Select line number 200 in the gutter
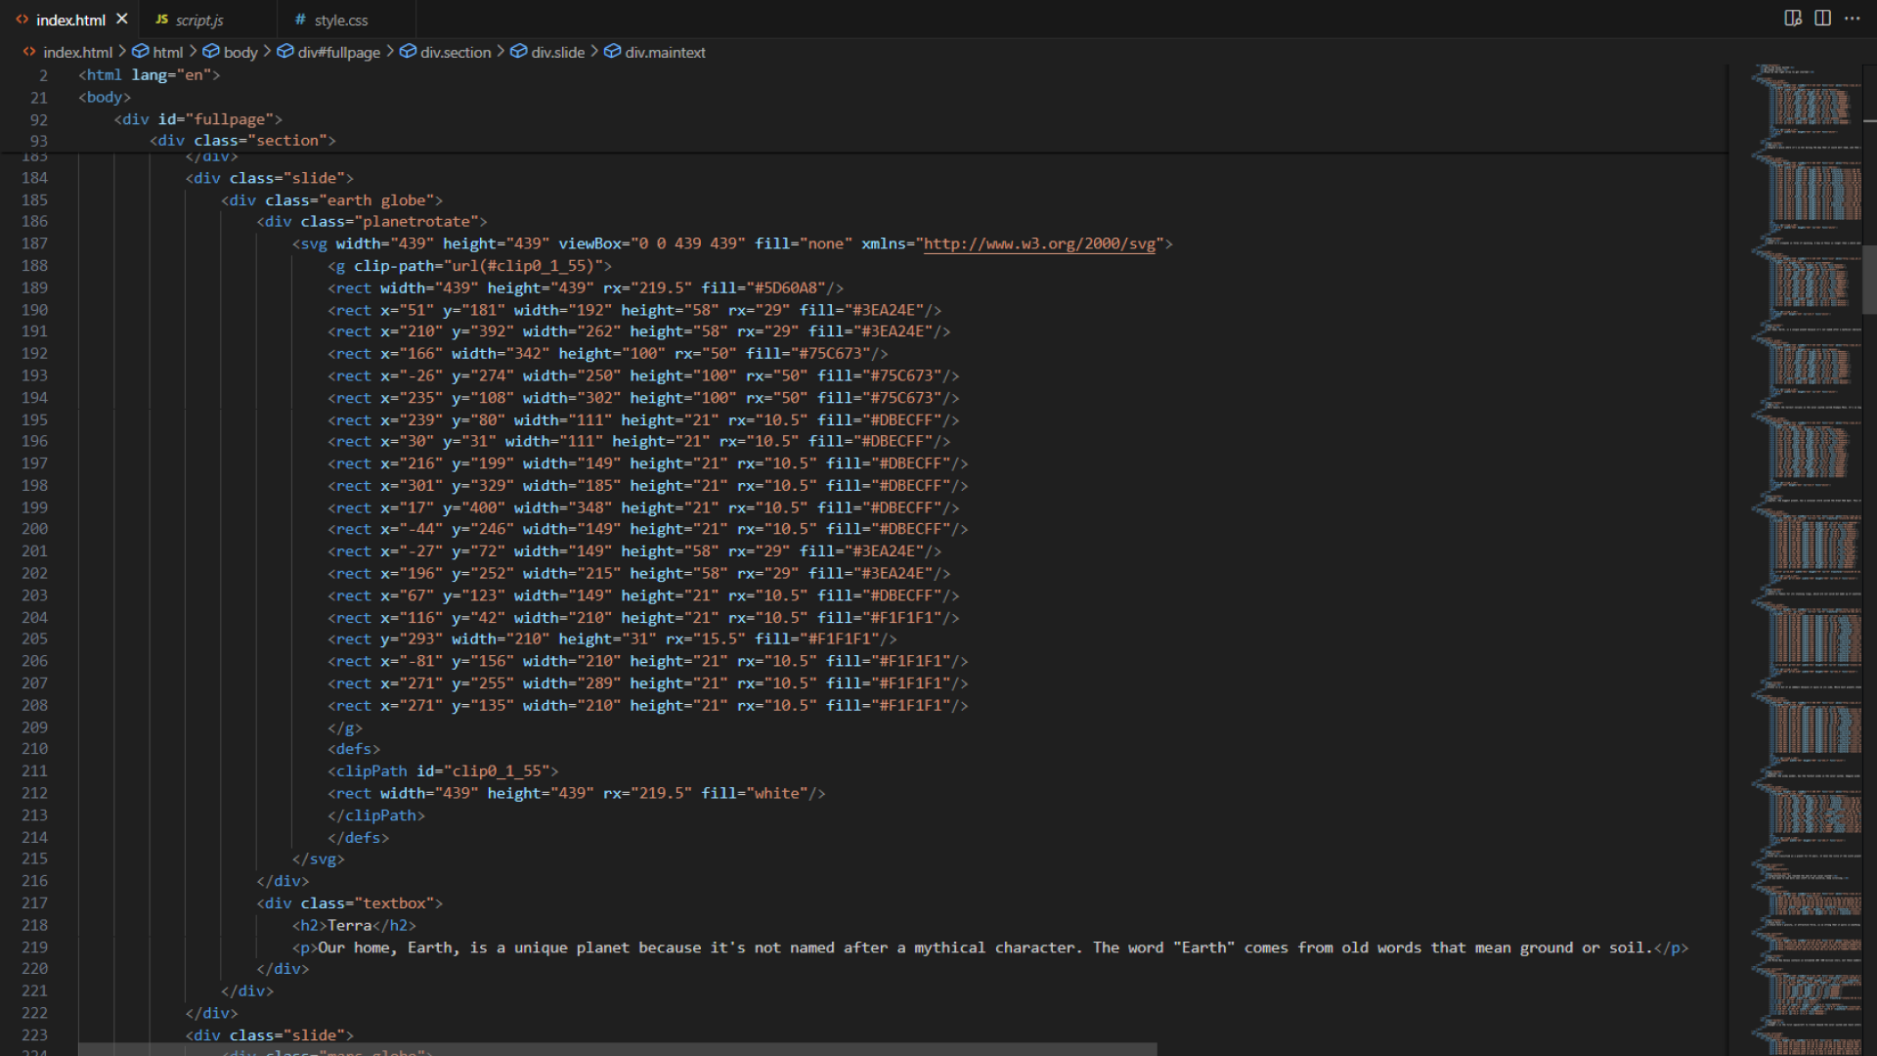Image resolution: width=1877 pixels, height=1056 pixels. (34, 529)
